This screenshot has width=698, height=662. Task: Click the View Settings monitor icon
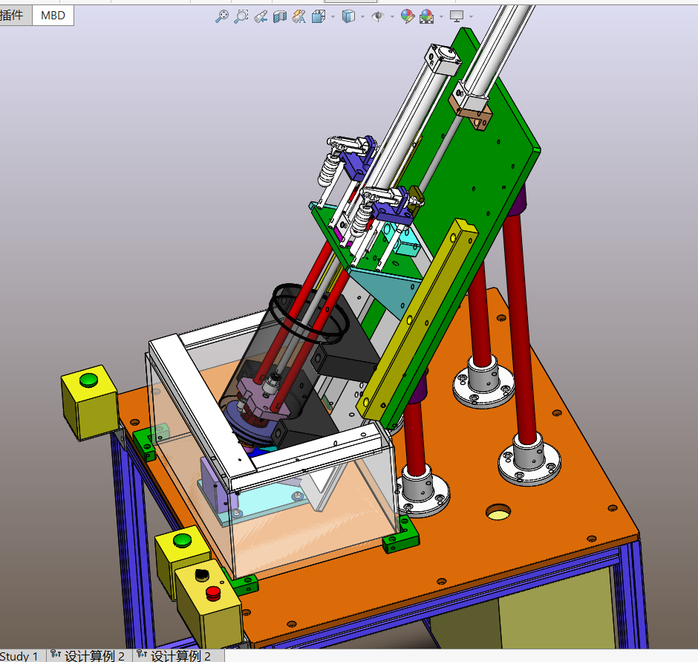(457, 16)
